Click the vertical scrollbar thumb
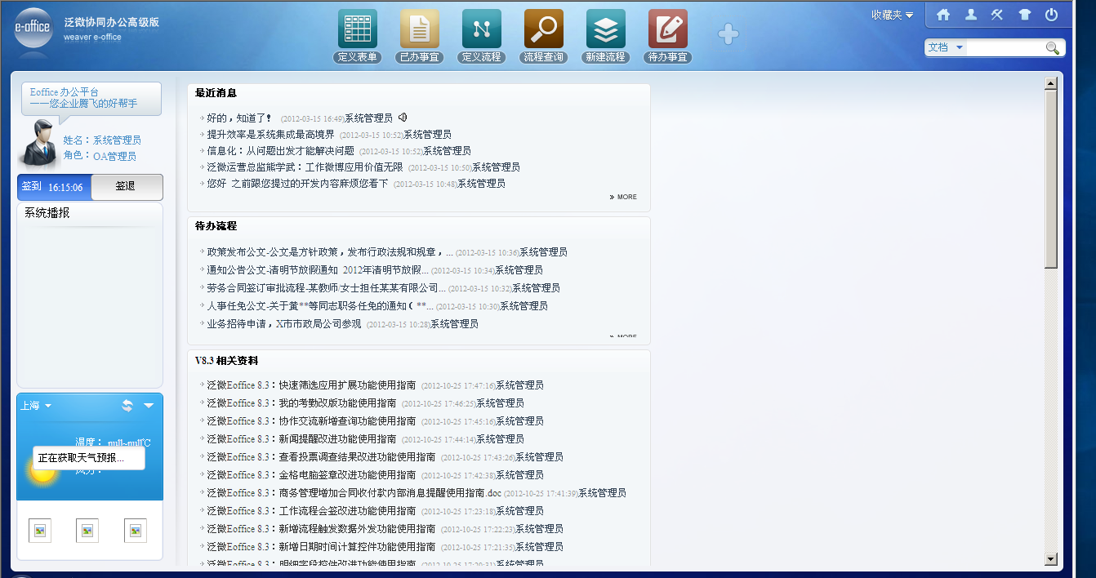Image resolution: width=1096 pixels, height=578 pixels. pos(1051,178)
